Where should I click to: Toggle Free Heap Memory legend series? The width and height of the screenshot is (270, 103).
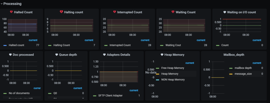(173, 68)
